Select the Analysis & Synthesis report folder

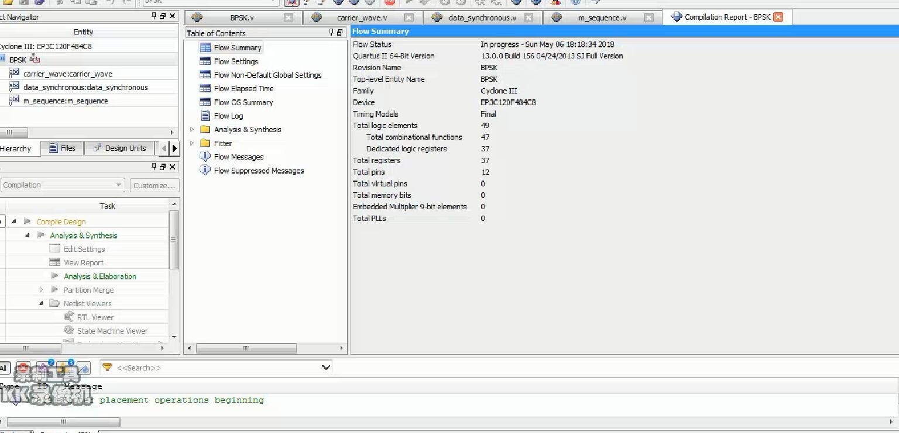tap(248, 130)
